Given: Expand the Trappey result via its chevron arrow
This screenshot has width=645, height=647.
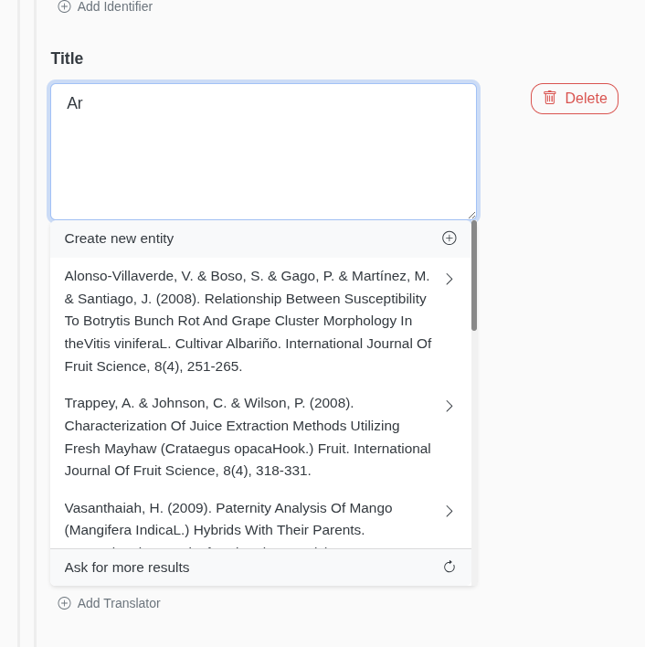Looking at the screenshot, I should (x=449, y=406).
